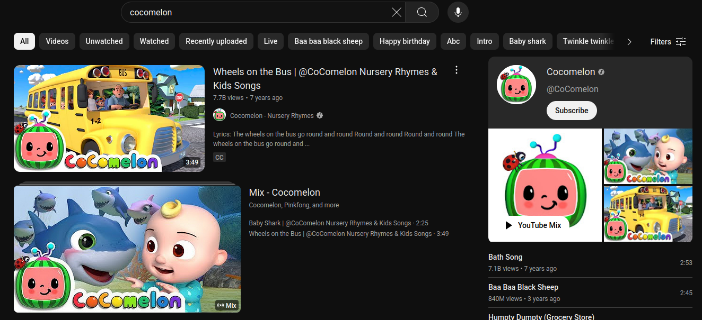This screenshot has height=320, width=702.
Task: Open the Wheels on the Bus video thumbnail
Action: point(109,118)
